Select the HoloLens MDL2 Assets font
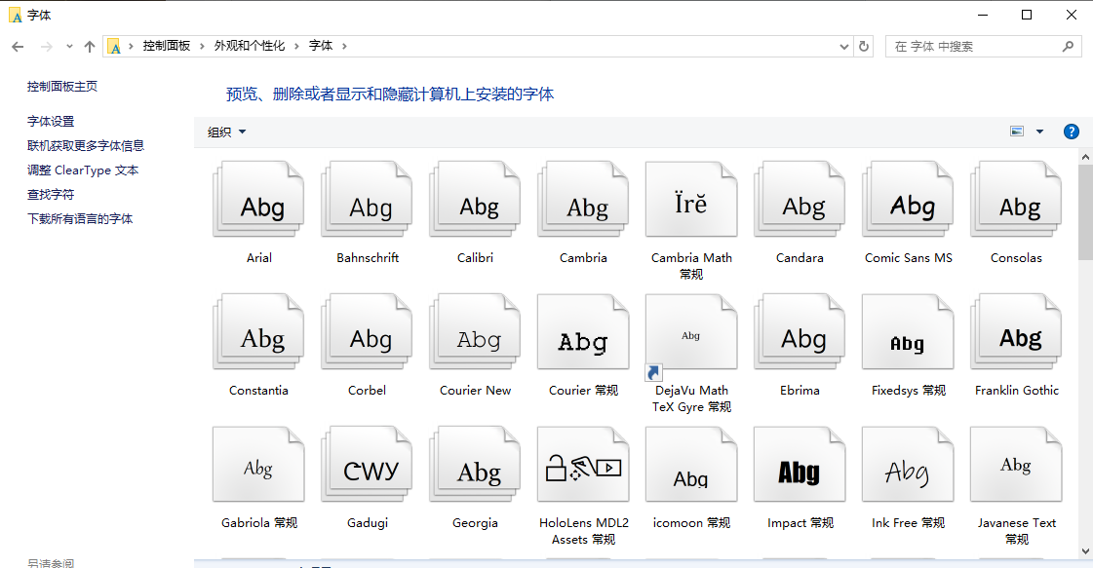1093x568 pixels. (x=582, y=465)
